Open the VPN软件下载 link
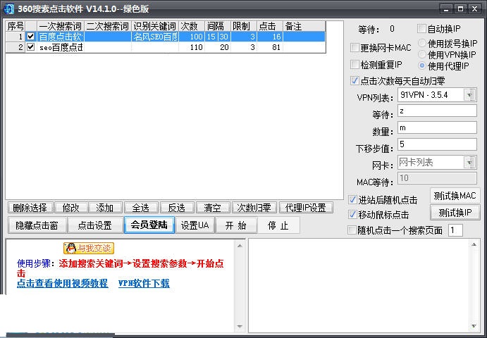Image resolution: width=487 pixels, height=338 pixels. point(144,283)
